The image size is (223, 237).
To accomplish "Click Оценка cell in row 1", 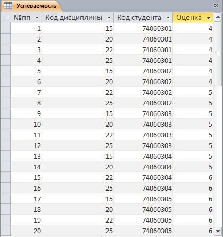I will [x=193, y=28].
